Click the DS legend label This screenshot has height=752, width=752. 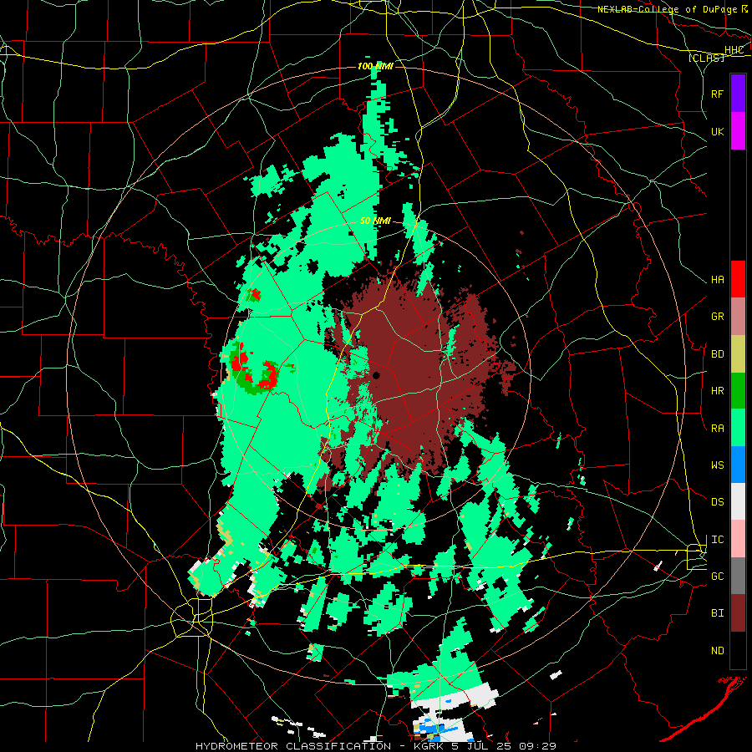tap(717, 502)
